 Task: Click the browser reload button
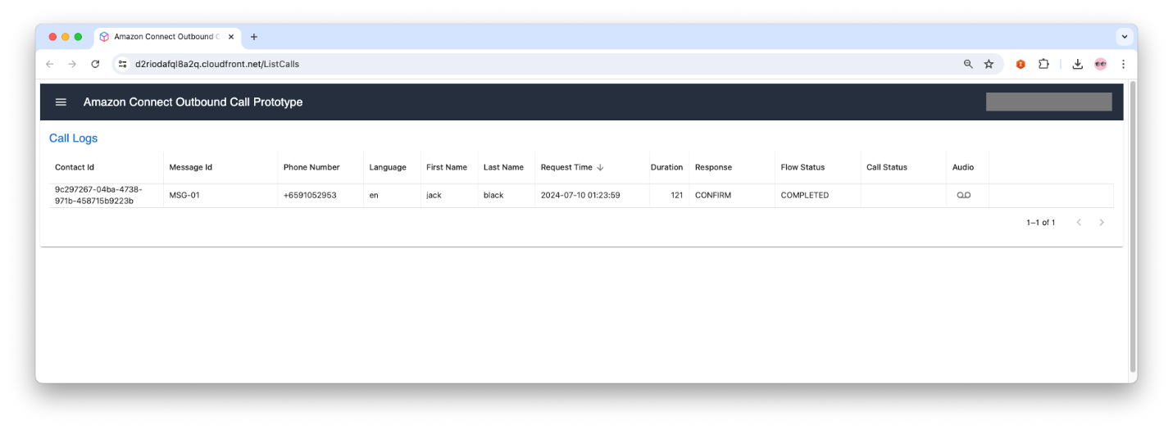(95, 64)
